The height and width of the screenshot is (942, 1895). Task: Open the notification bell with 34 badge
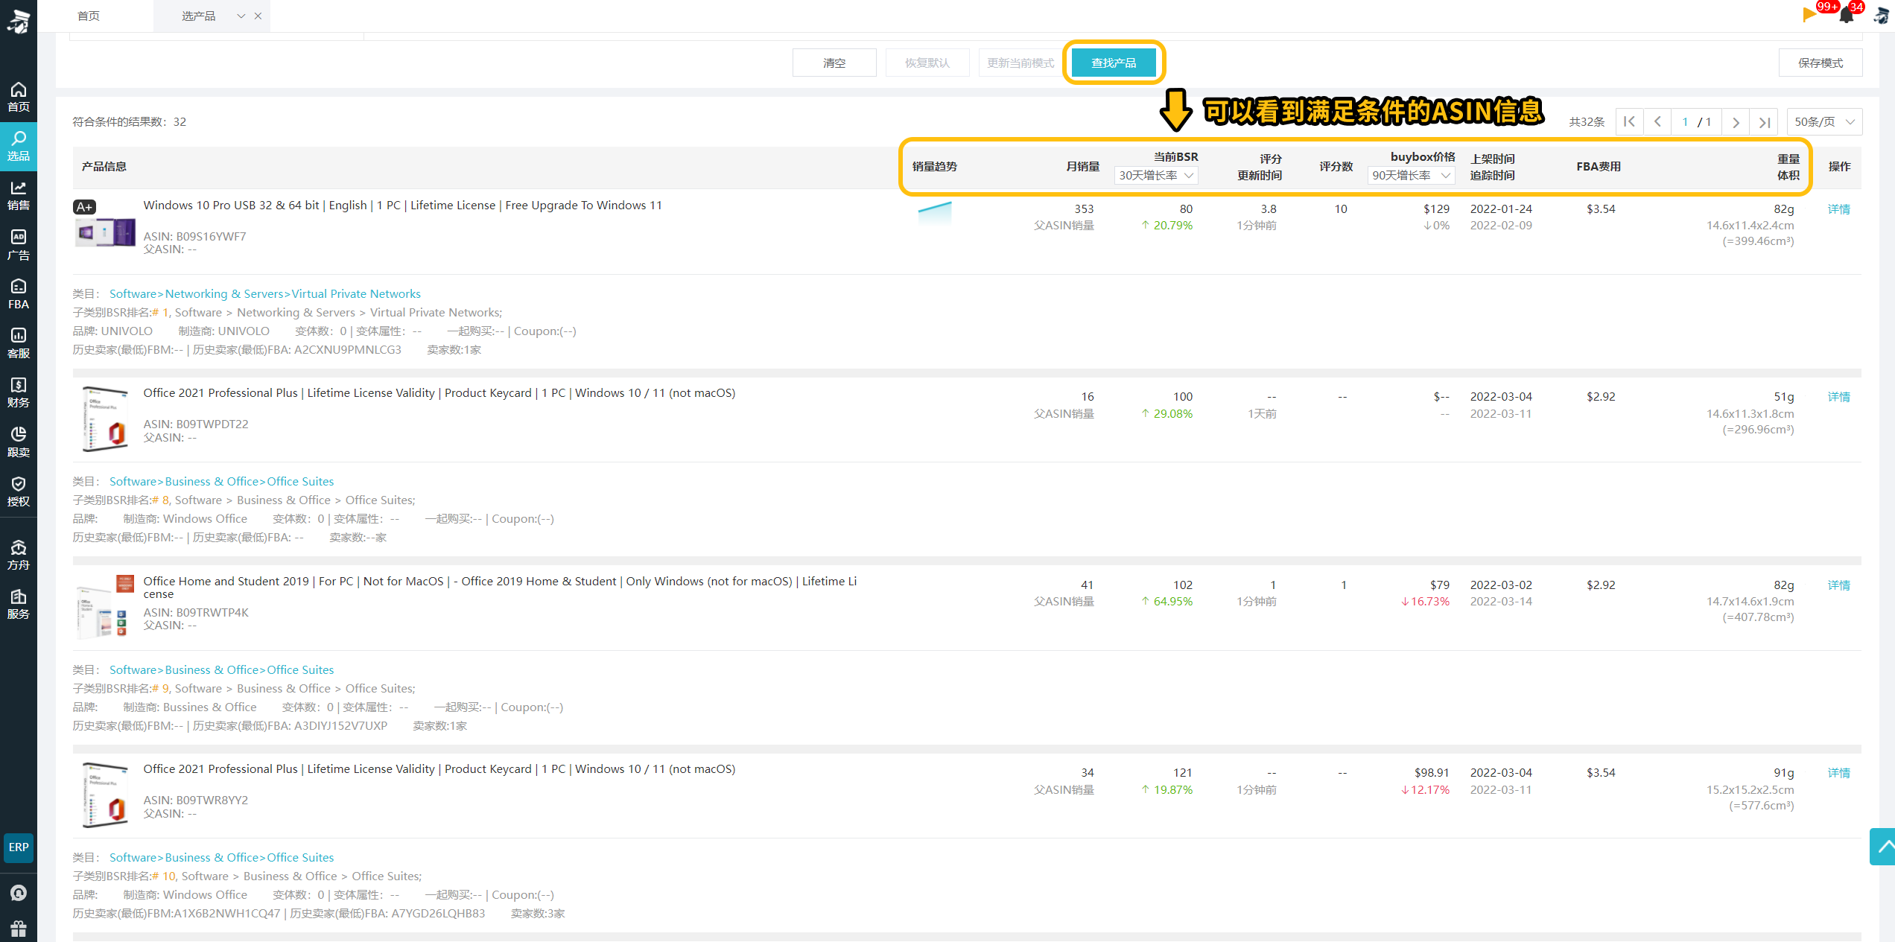click(1847, 14)
